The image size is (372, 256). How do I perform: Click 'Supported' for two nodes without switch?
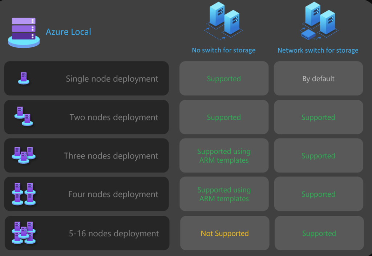224,117
